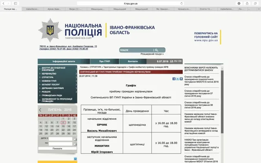Open 'Розширений пошук' advanced search link

tap(152, 54)
